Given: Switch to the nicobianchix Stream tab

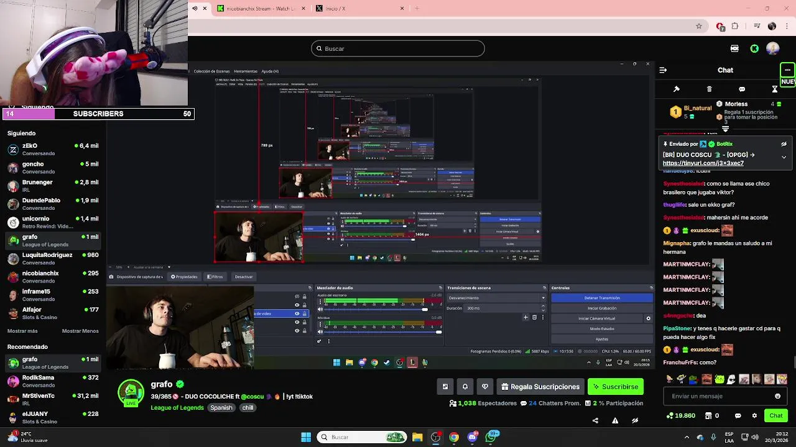Looking at the screenshot, I should click(262, 9).
